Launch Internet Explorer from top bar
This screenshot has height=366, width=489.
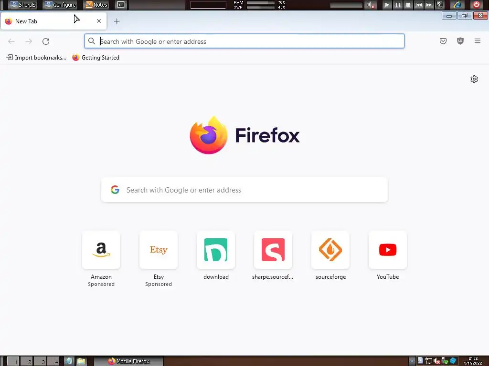(x=457, y=5)
